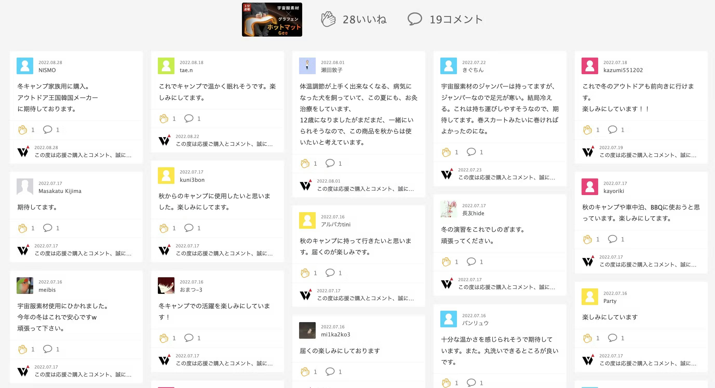
Task: Click the clap icon on 長友hide's comment
Action: [446, 262]
